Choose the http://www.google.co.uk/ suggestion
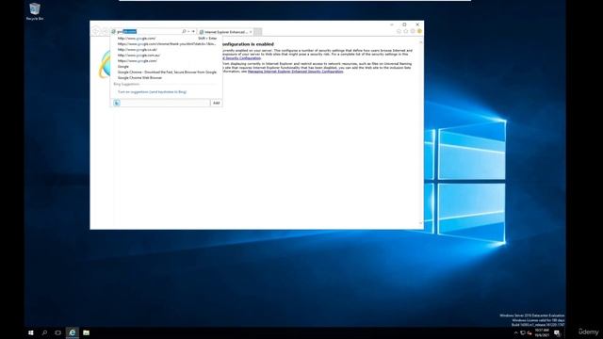This screenshot has height=339, width=603. tap(166, 50)
